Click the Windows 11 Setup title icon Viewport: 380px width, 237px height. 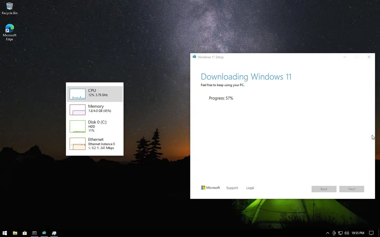coord(194,57)
